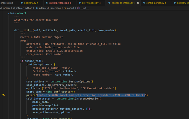Click '_onnxruntime.SessionOptions()' line

pos(60,82)
